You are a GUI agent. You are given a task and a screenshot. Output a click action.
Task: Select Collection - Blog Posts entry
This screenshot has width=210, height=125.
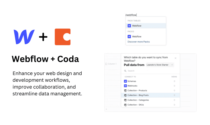click(x=150, y=95)
